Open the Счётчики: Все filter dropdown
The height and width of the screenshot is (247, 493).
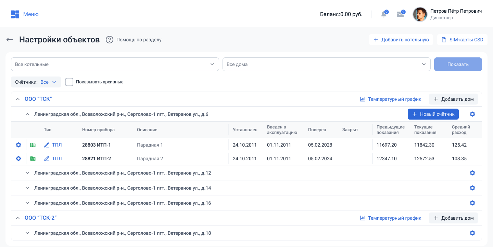click(x=36, y=82)
